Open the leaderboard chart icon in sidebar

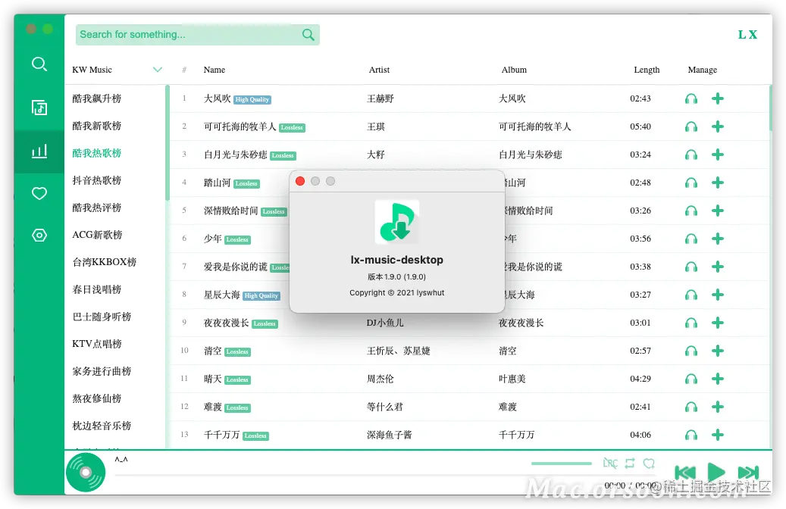pos(39,151)
